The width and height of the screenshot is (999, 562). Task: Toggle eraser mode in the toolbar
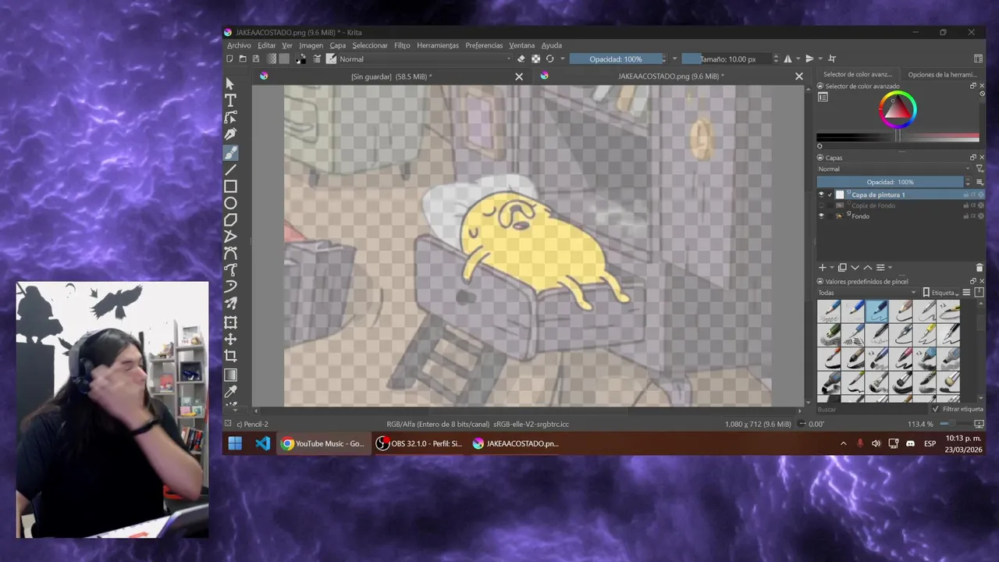[x=521, y=59]
